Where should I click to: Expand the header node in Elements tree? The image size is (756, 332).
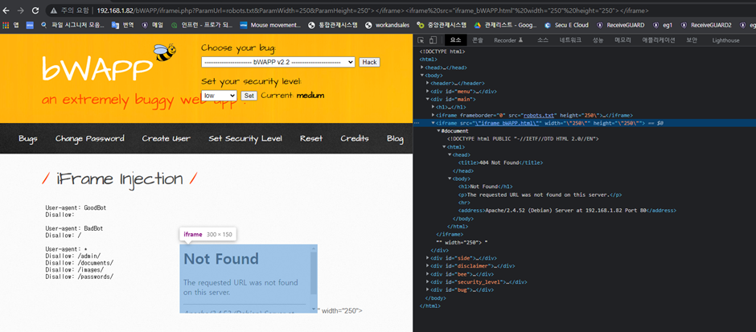pos(428,84)
